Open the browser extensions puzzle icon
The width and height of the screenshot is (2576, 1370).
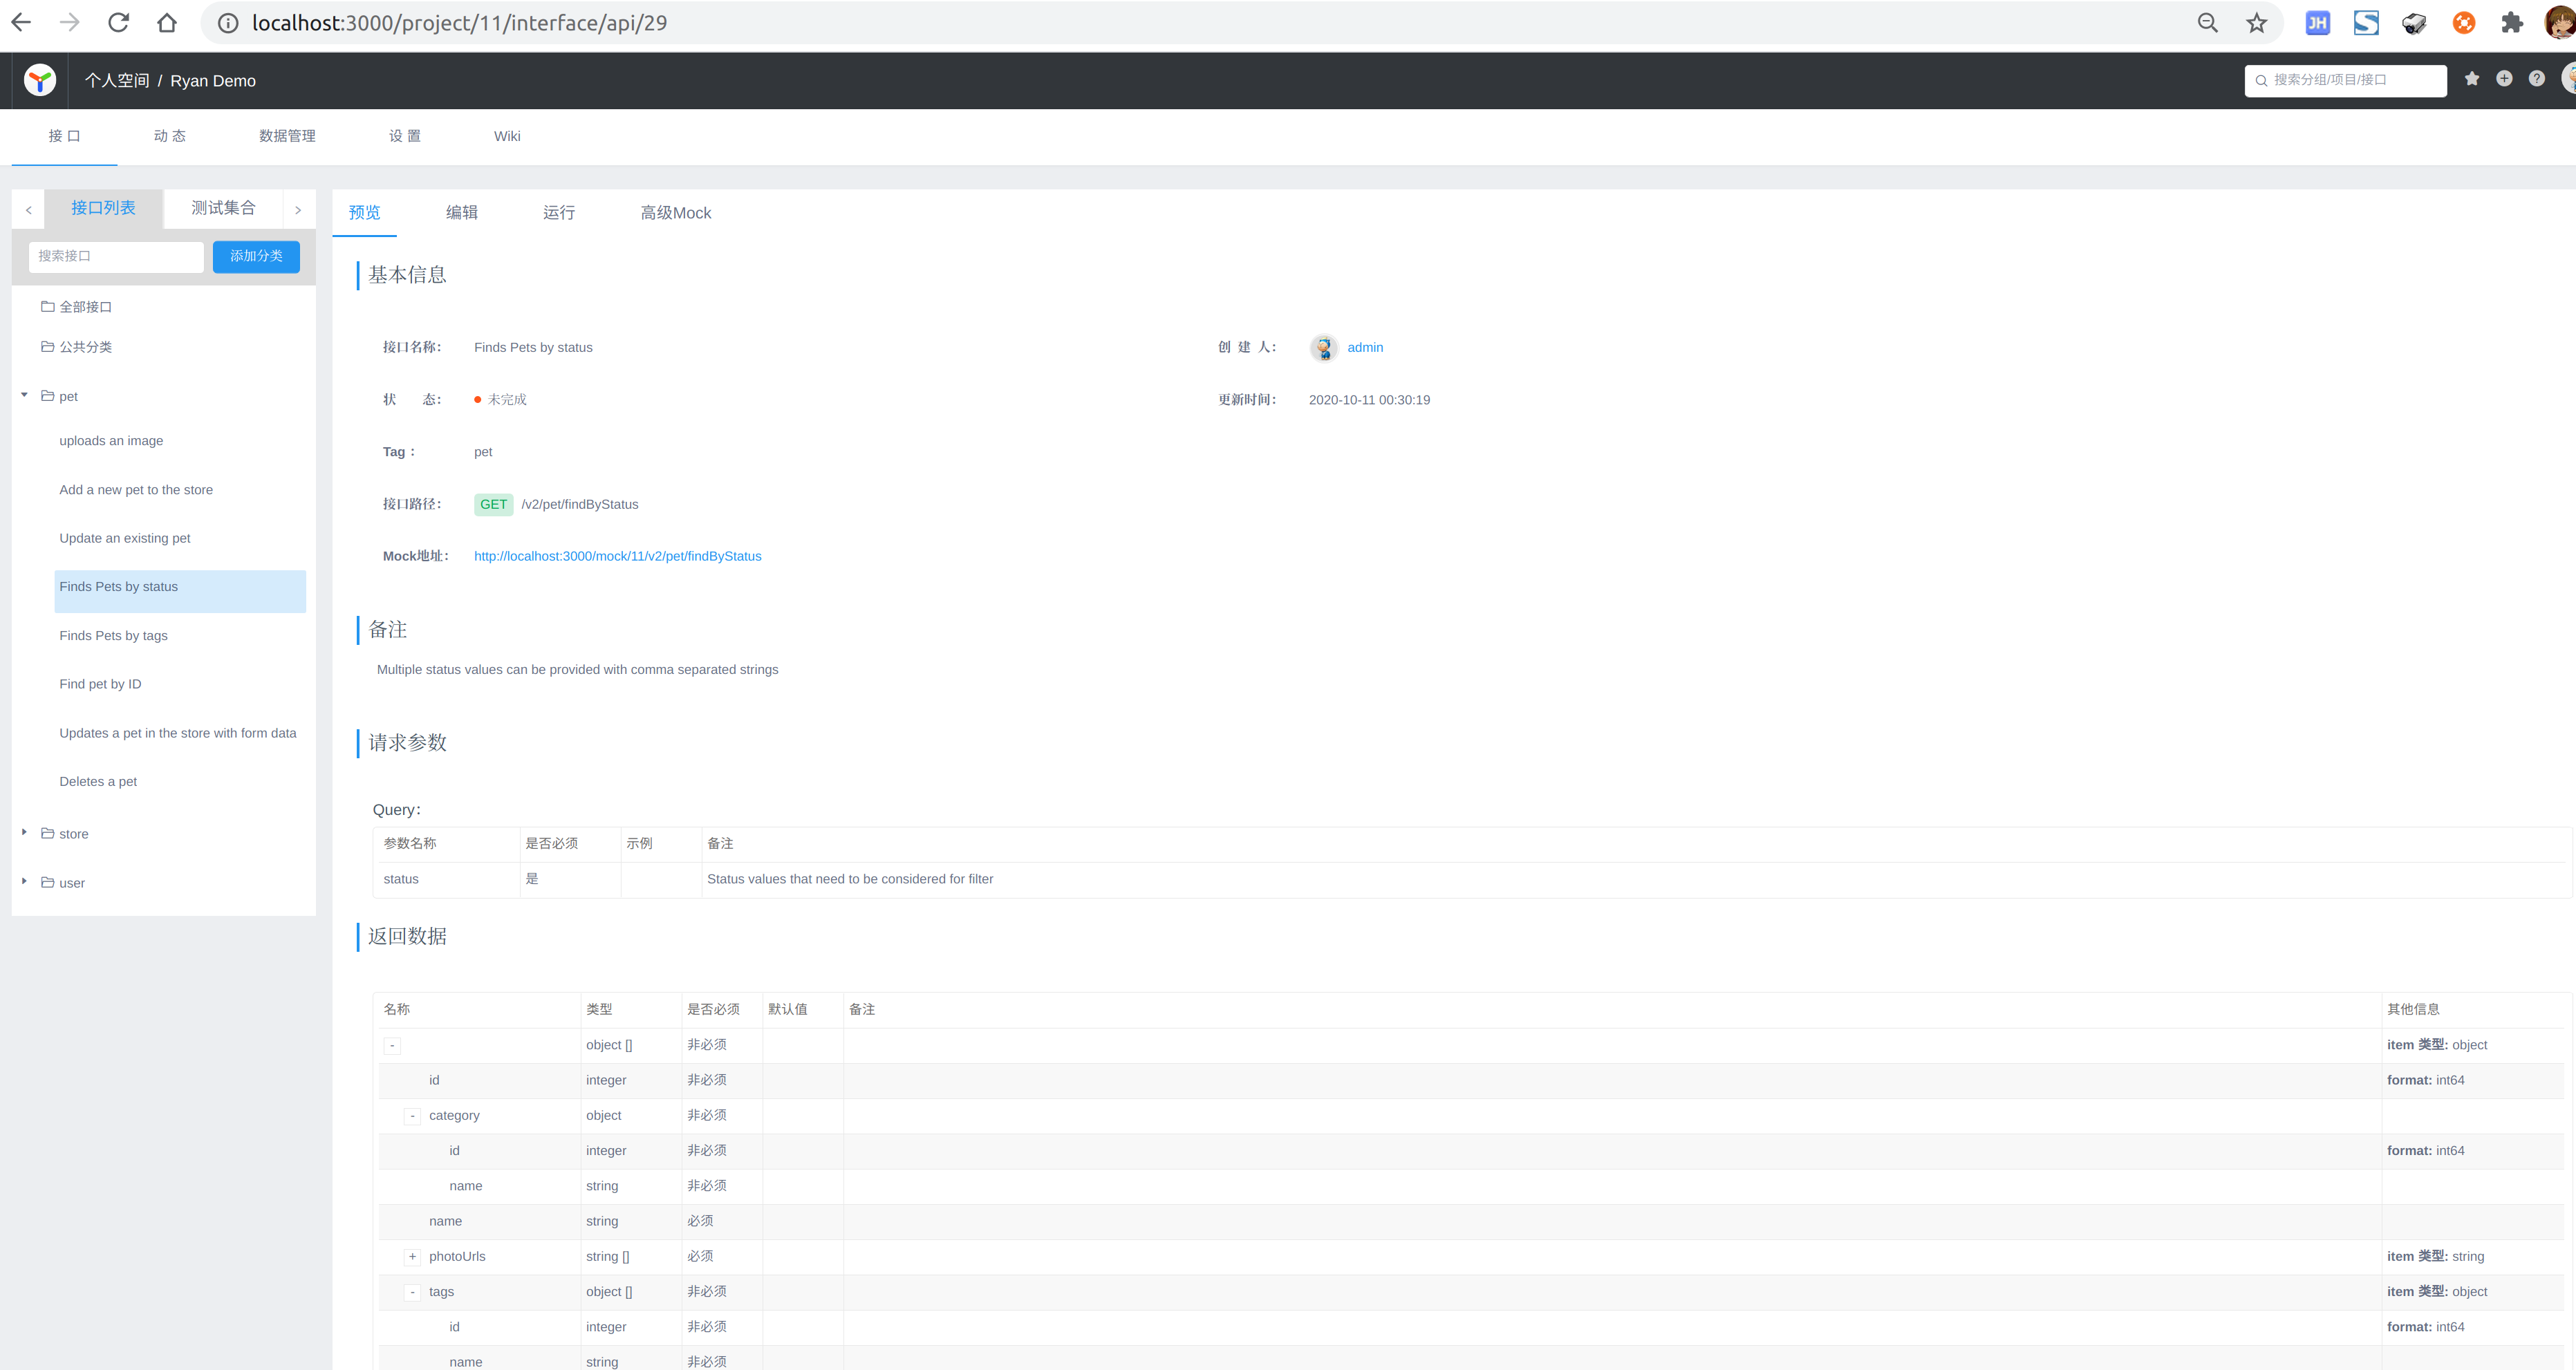coord(2512,23)
